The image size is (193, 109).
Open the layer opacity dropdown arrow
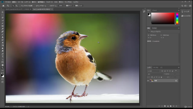[176, 74]
